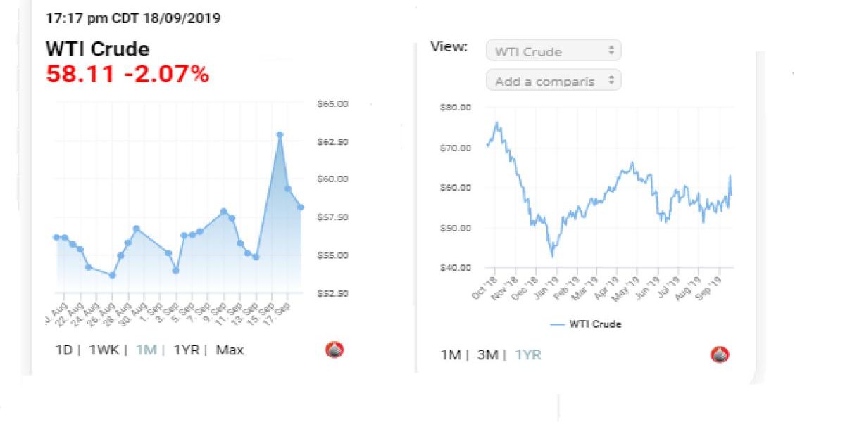Click the 58.11 -2.07% price quote
The height and width of the screenshot is (422, 845).
(x=127, y=74)
